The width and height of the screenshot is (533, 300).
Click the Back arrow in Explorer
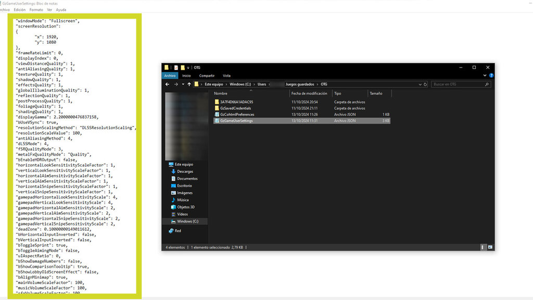167,84
